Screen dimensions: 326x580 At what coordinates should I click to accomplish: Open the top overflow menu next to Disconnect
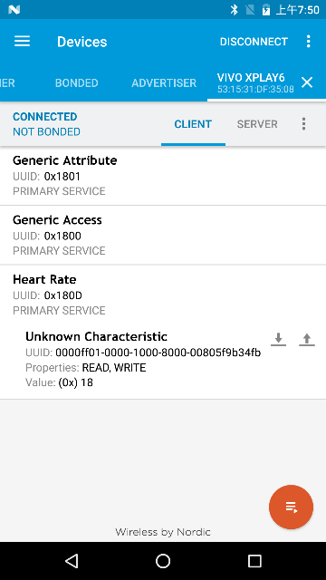click(x=308, y=42)
